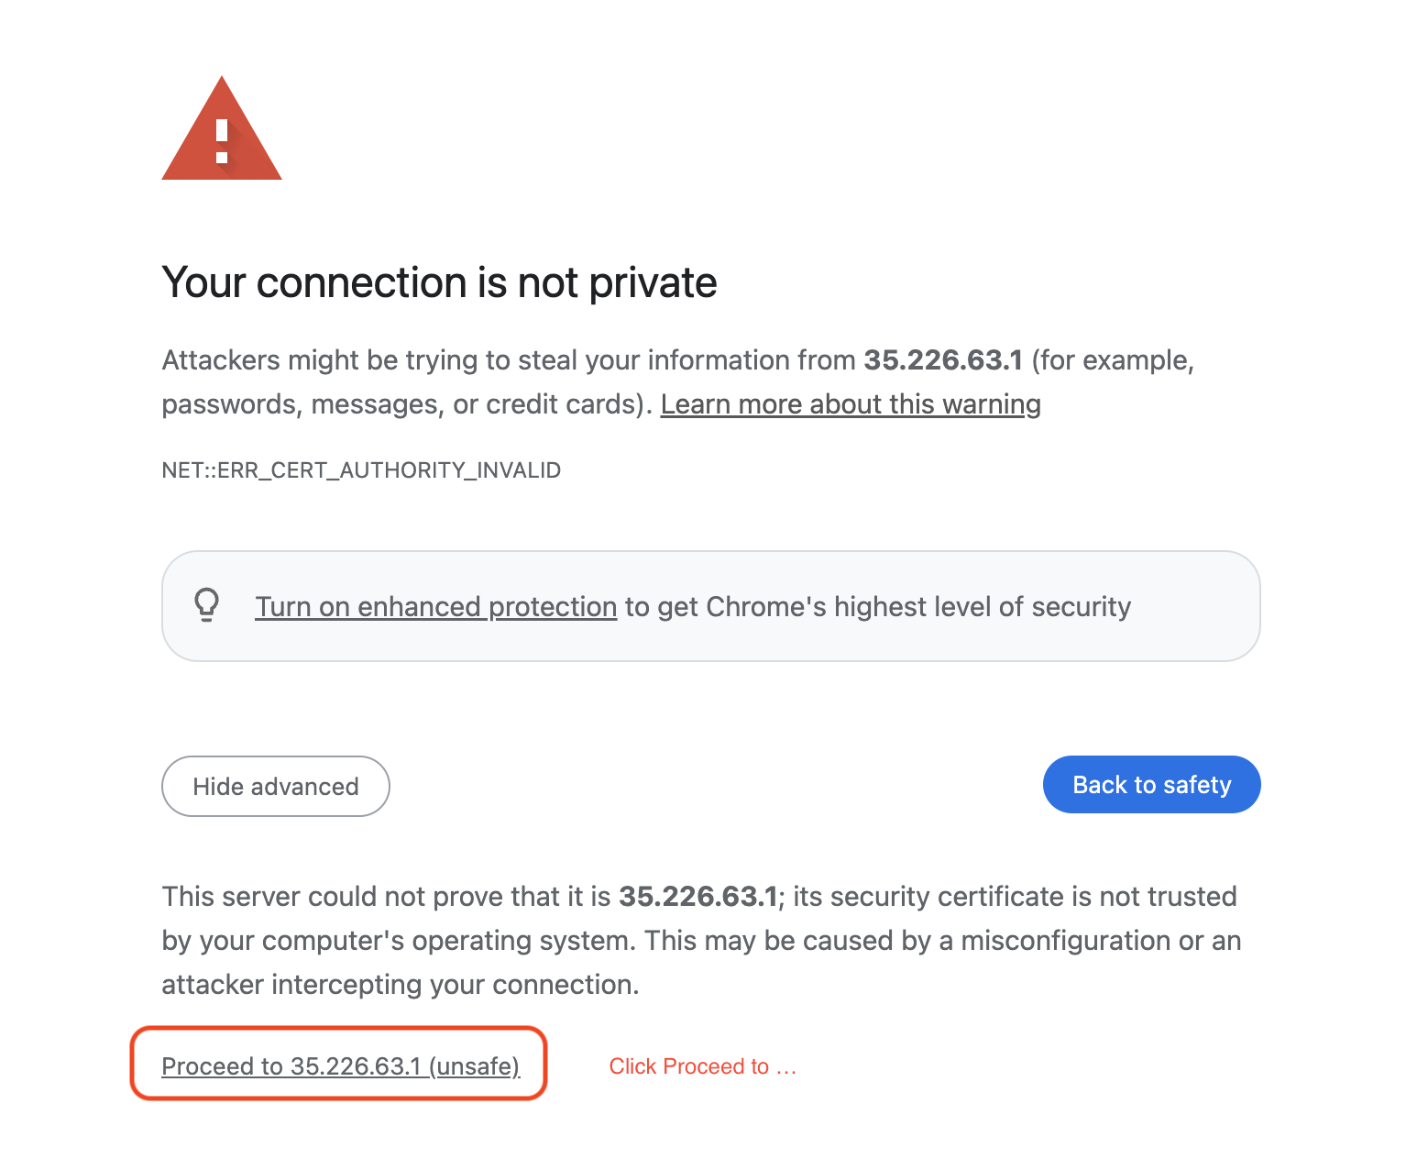Click the 'passwords, messages, or credit cards' text
1428x1159 pixels.
tap(403, 404)
